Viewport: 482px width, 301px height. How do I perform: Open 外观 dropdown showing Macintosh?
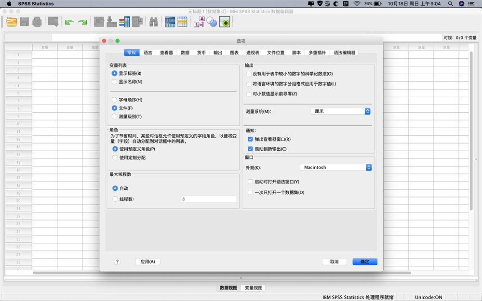point(335,168)
